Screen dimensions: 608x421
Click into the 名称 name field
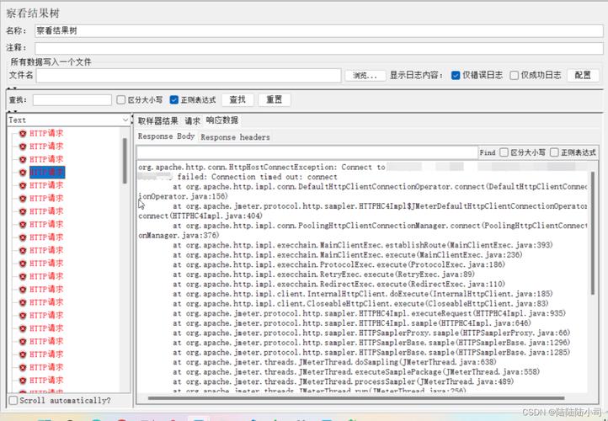[x=318, y=31]
